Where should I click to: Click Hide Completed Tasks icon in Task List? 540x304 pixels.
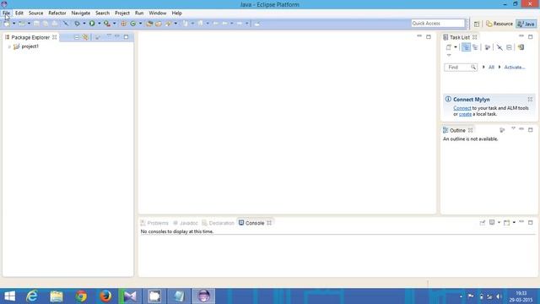[x=499, y=47]
